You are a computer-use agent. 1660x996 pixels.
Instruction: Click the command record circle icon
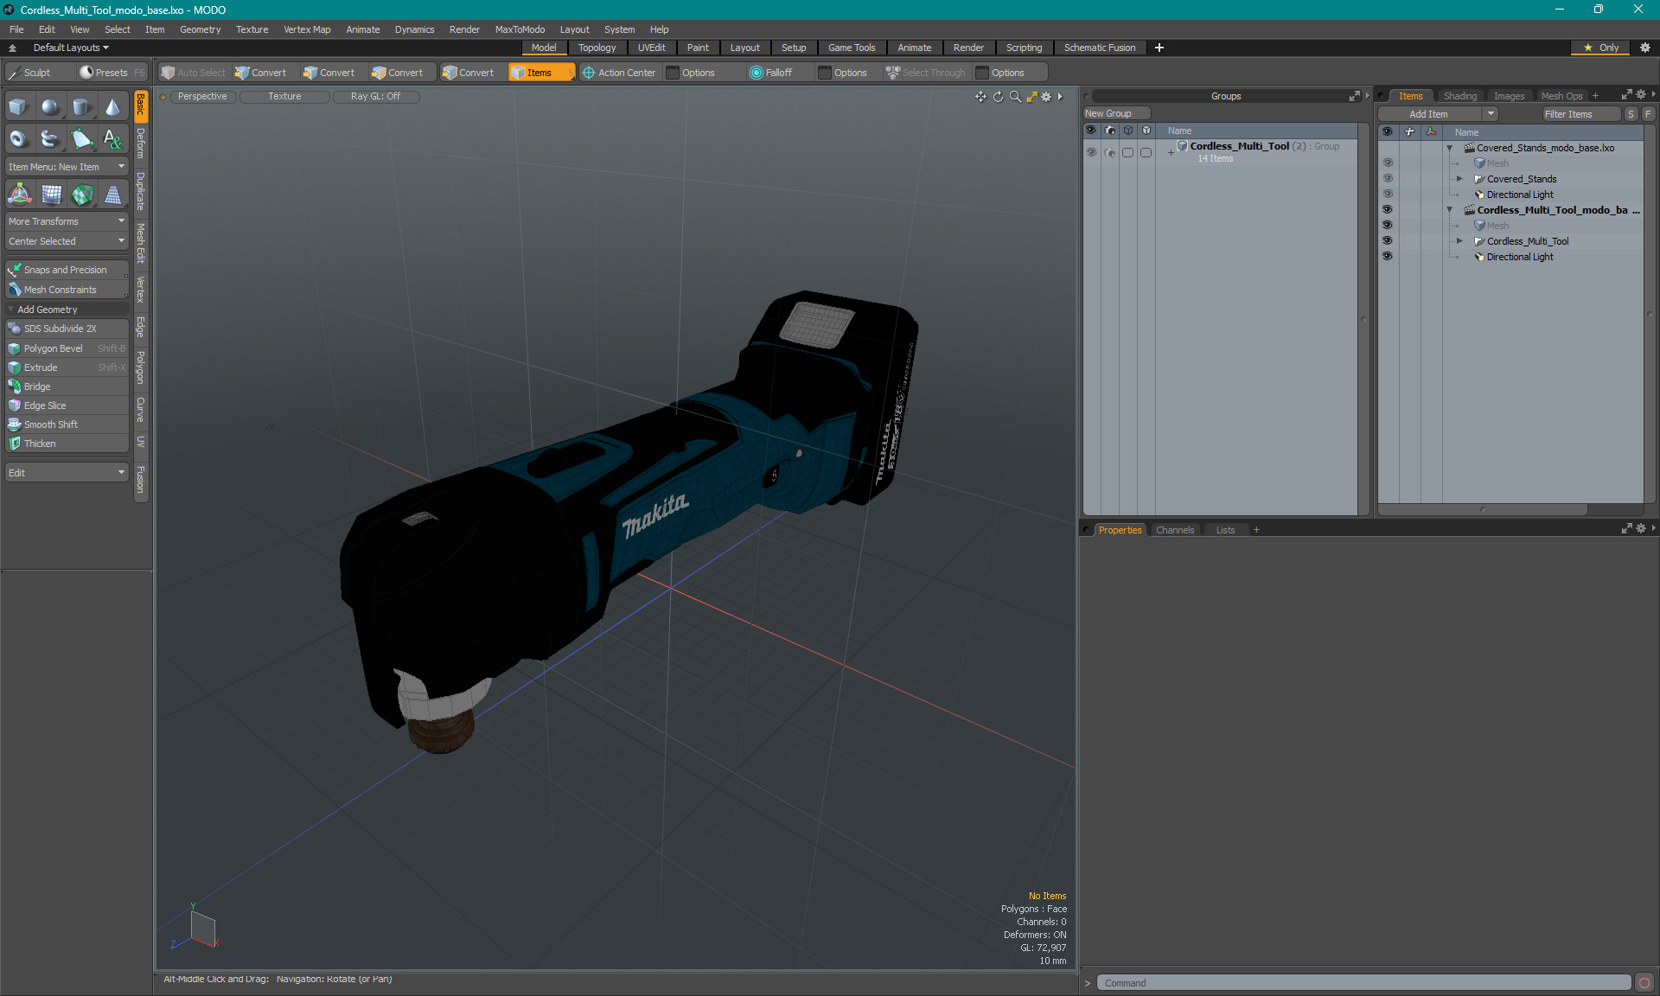(x=1644, y=983)
